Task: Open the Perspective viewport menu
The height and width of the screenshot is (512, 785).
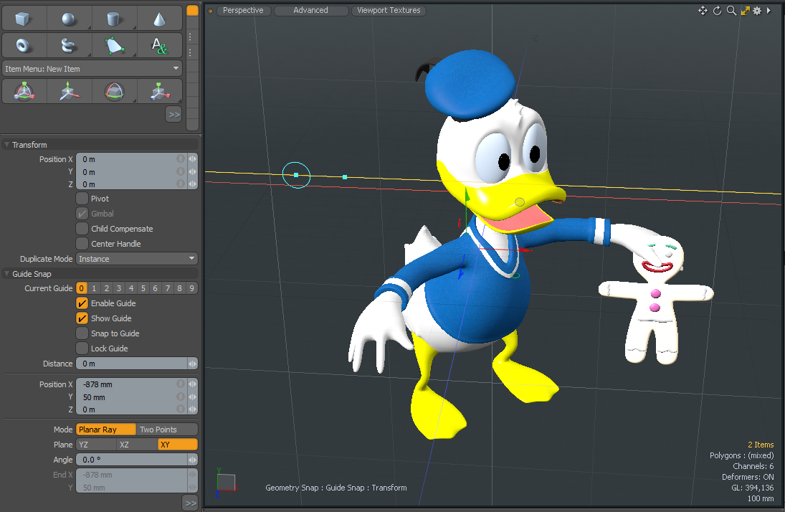Action: tap(242, 11)
